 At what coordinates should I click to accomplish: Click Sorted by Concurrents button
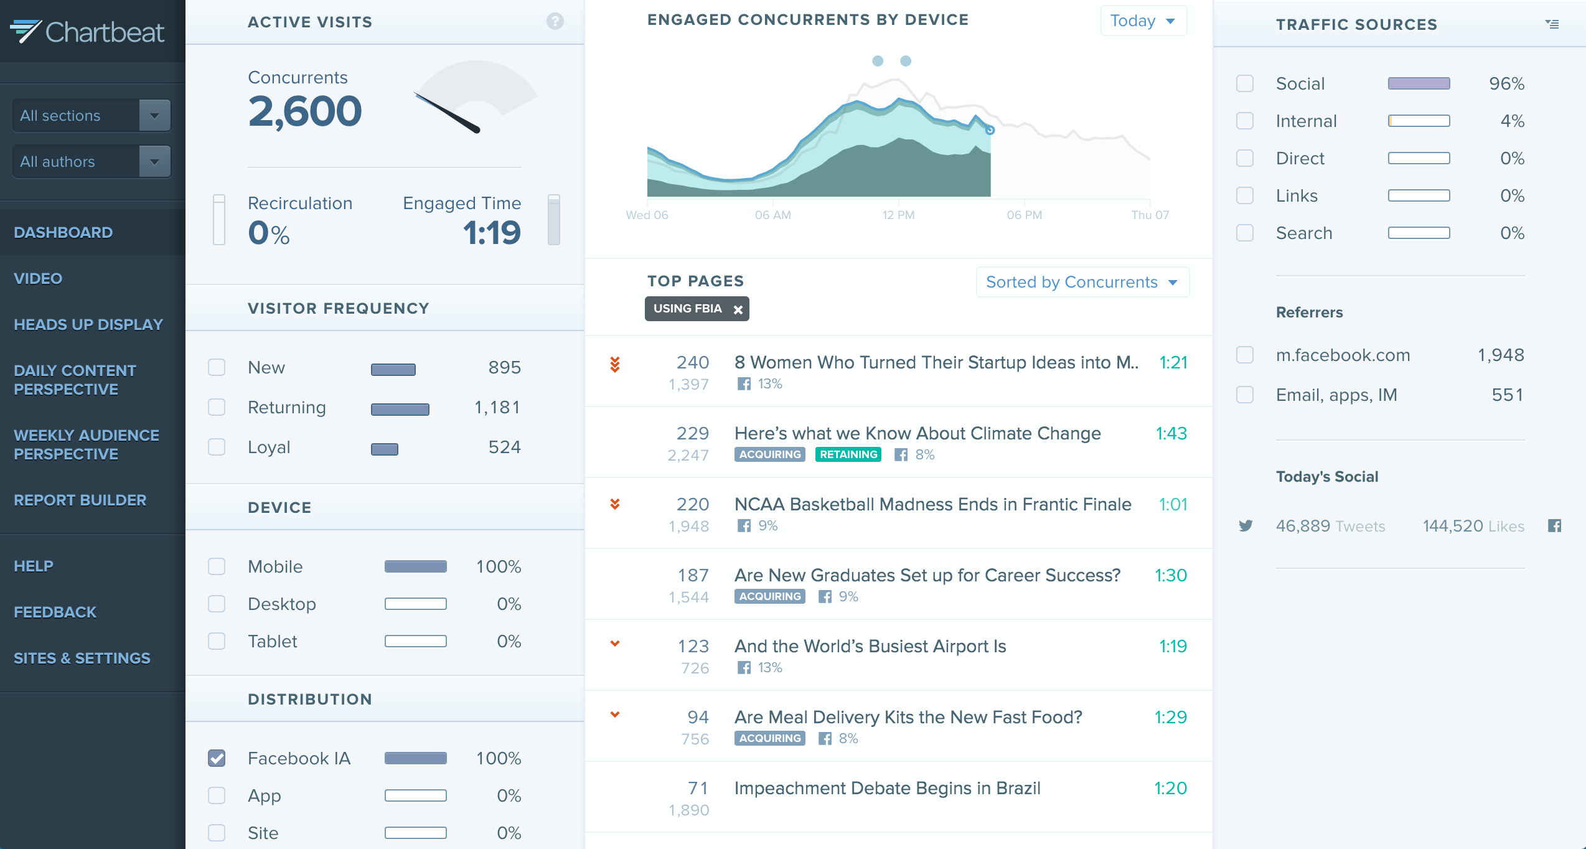[x=1081, y=283]
